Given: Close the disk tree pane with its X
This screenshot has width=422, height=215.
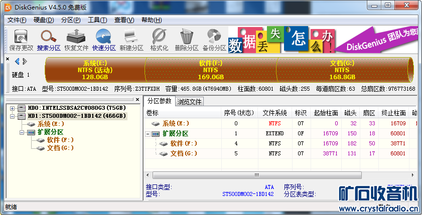Looking at the screenshot, I should coord(137,99).
